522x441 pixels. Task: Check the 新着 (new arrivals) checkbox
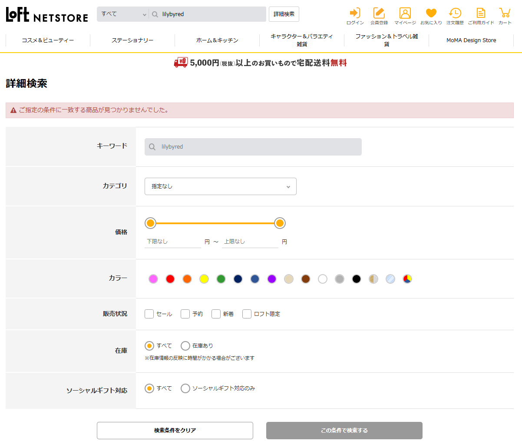tap(216, 314)
